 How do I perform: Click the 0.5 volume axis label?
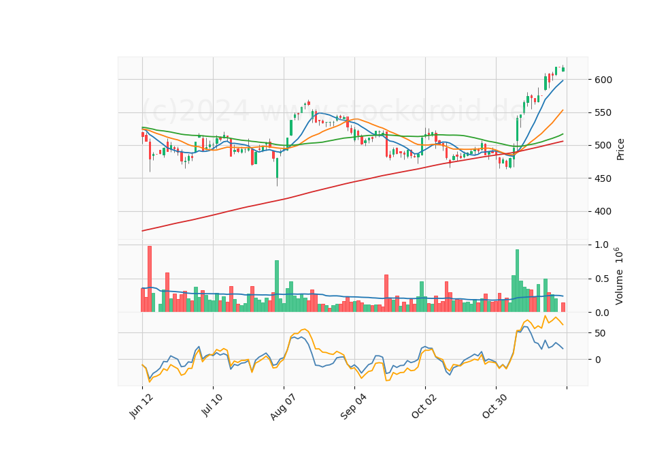pos(602,279)
